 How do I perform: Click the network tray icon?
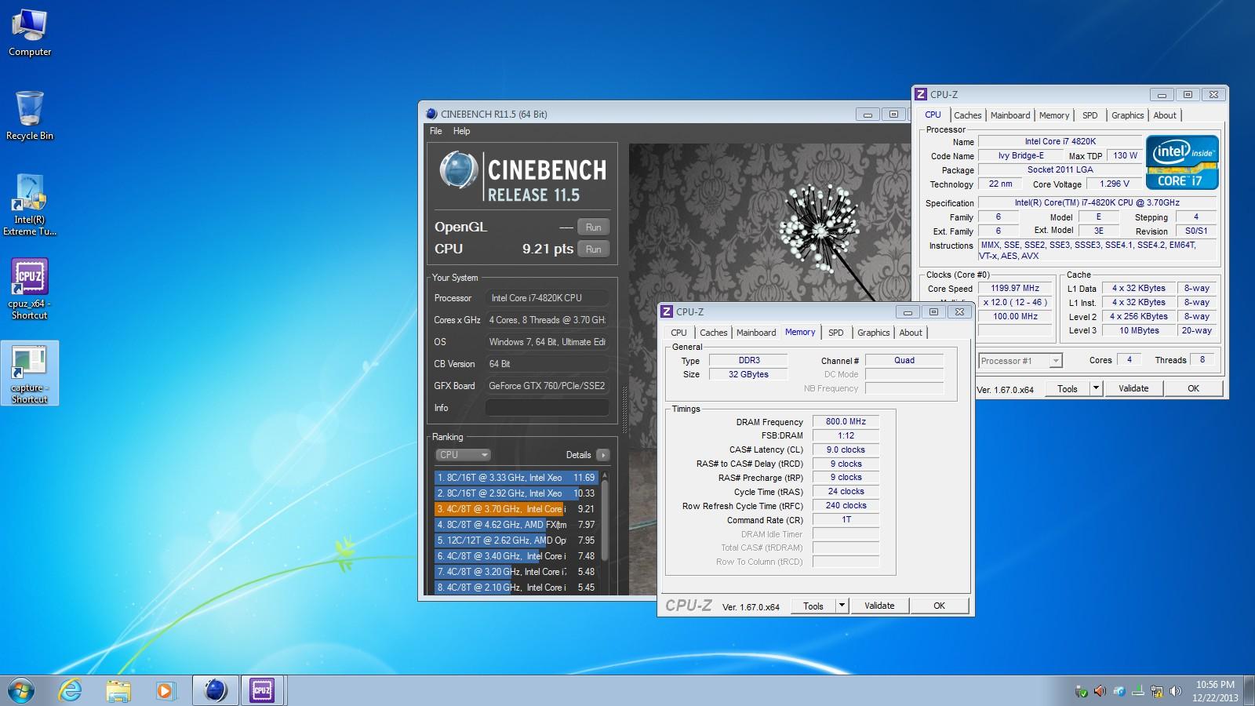tap(1156, 691)
